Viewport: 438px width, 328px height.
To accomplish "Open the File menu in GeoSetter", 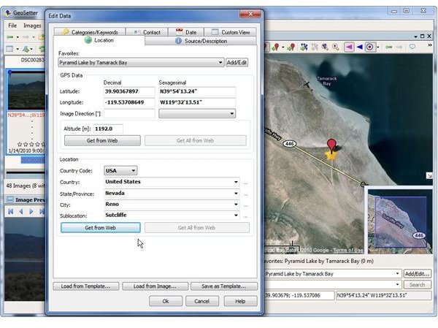I will coord(12,26).
